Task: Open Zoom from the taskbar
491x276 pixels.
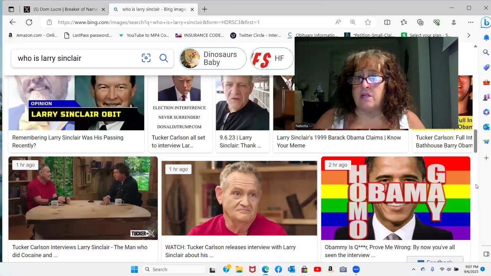Action: [356, 269]
